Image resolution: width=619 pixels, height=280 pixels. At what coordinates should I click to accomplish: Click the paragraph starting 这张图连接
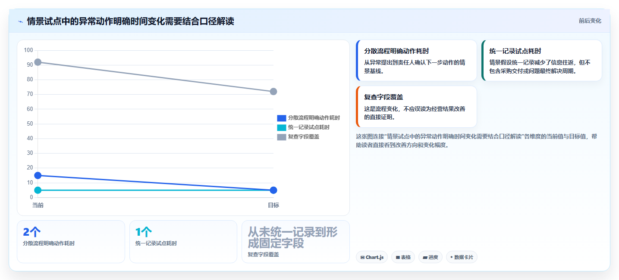[476, 141]
